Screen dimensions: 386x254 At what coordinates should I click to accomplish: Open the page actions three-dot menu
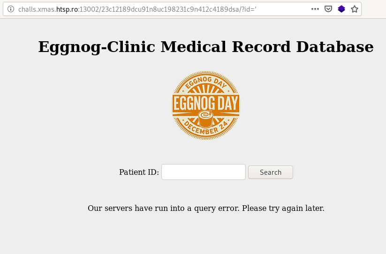click(315, 9)
